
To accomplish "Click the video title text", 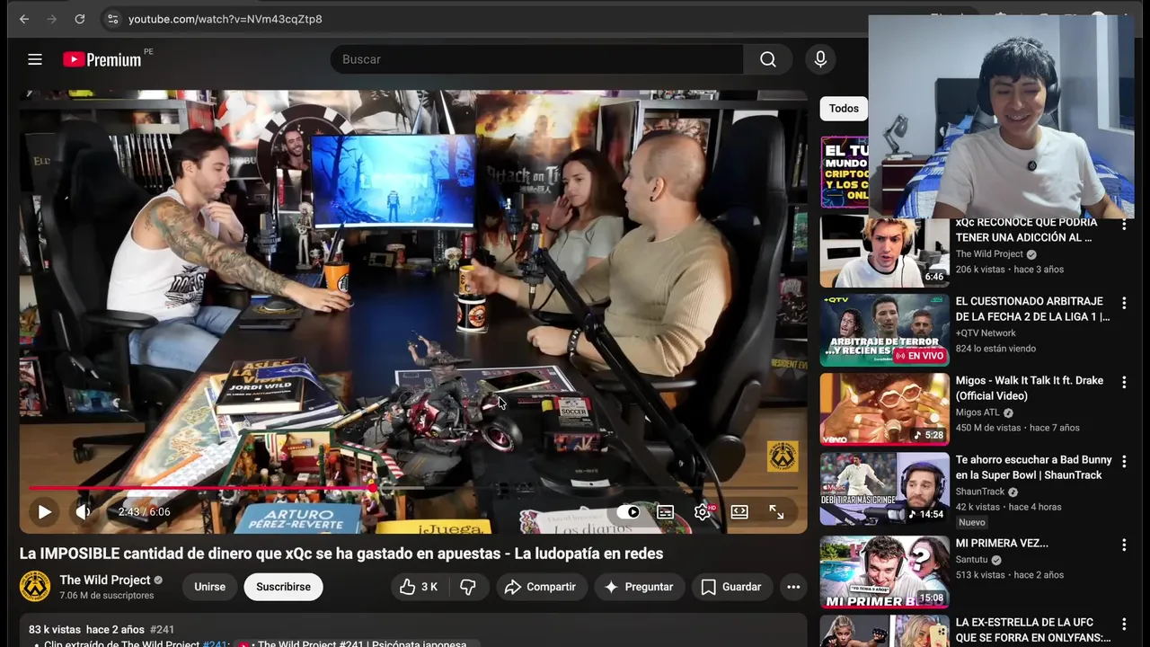I will (x=341, y=554).
